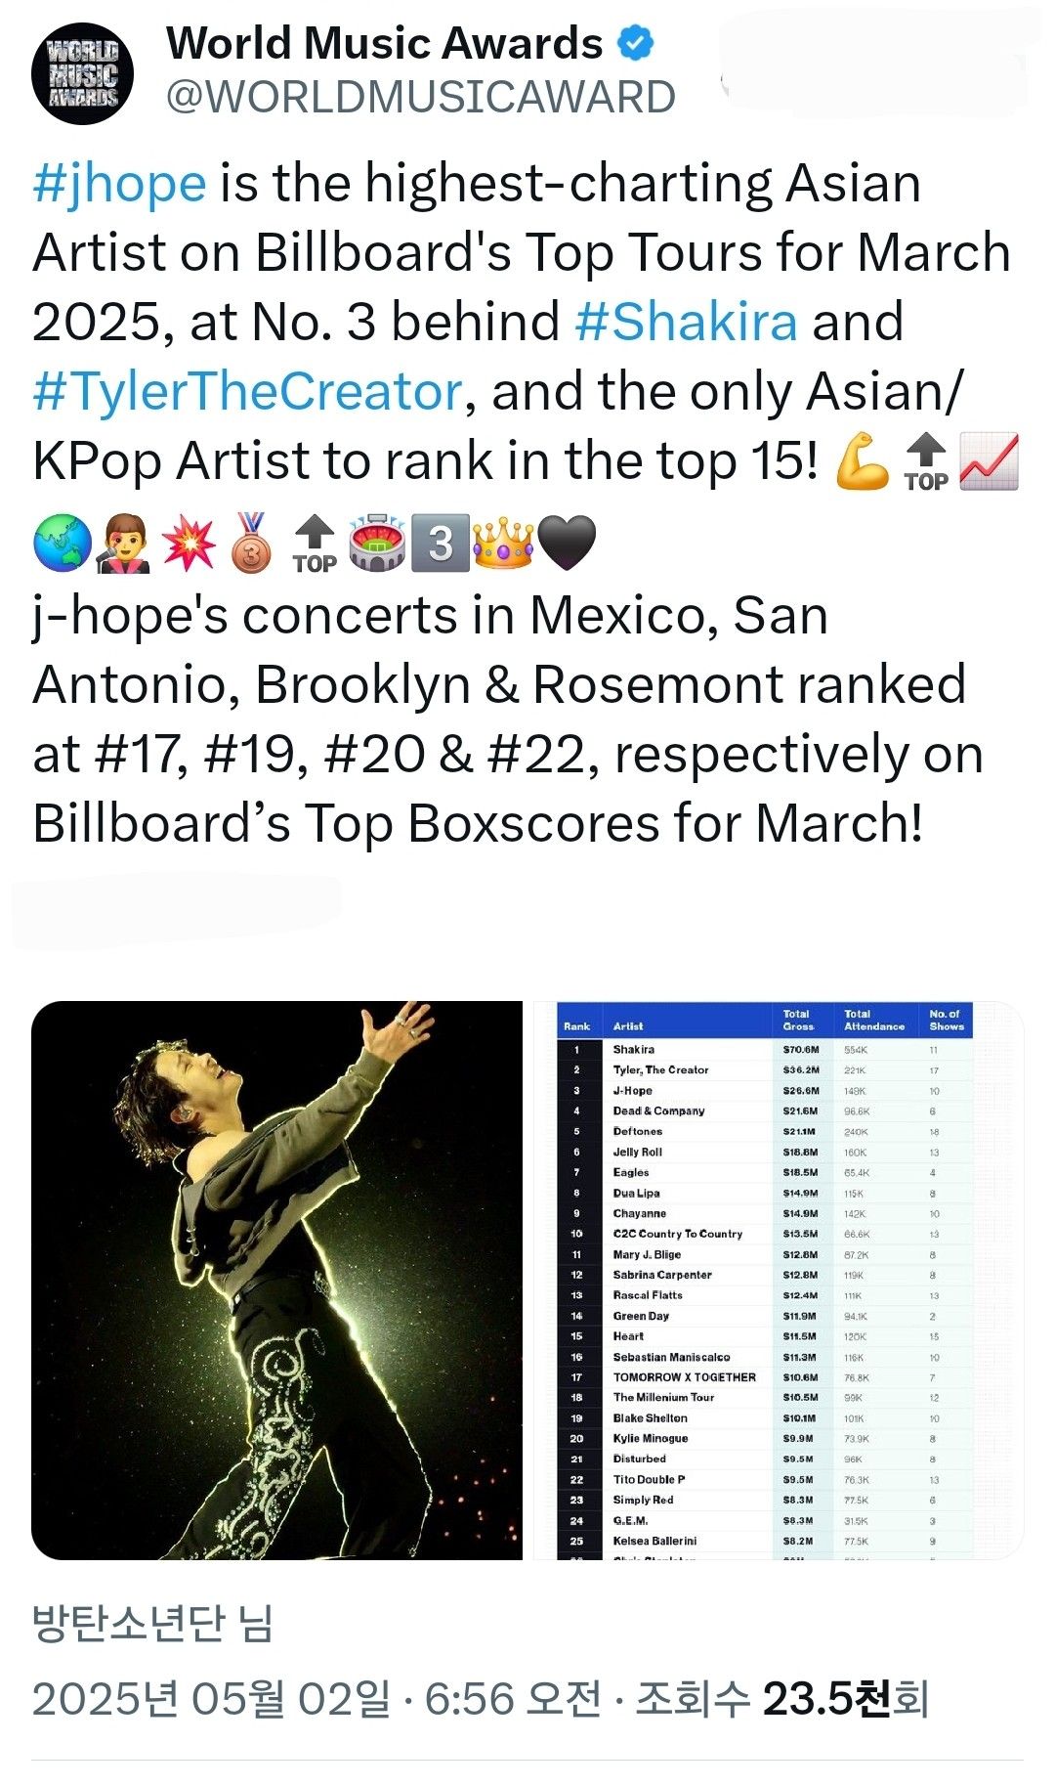
Task: Click the globe emoji in tweet
Action: point(62,544)
